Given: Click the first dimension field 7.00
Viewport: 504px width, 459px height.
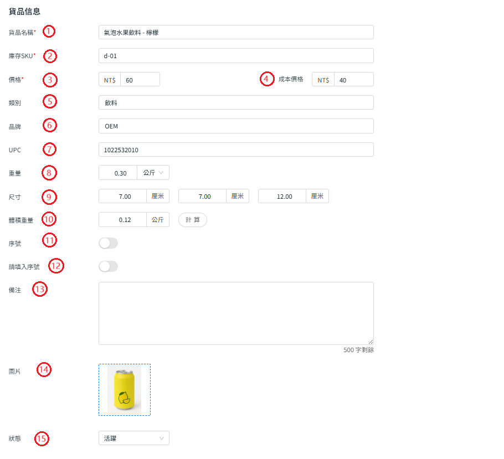Looking at the screenshot, I should pyautogui.click(x=123, y=196).
